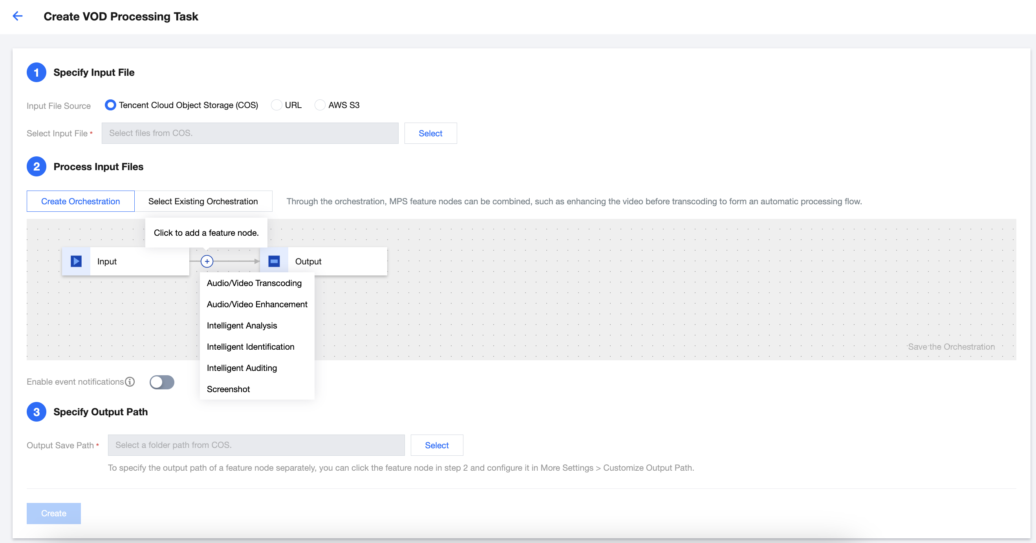This screenshot has width=1036, height=543.
Task: Select Tencent Cloud Object Storage radio button
Action: tap(110, 105)
